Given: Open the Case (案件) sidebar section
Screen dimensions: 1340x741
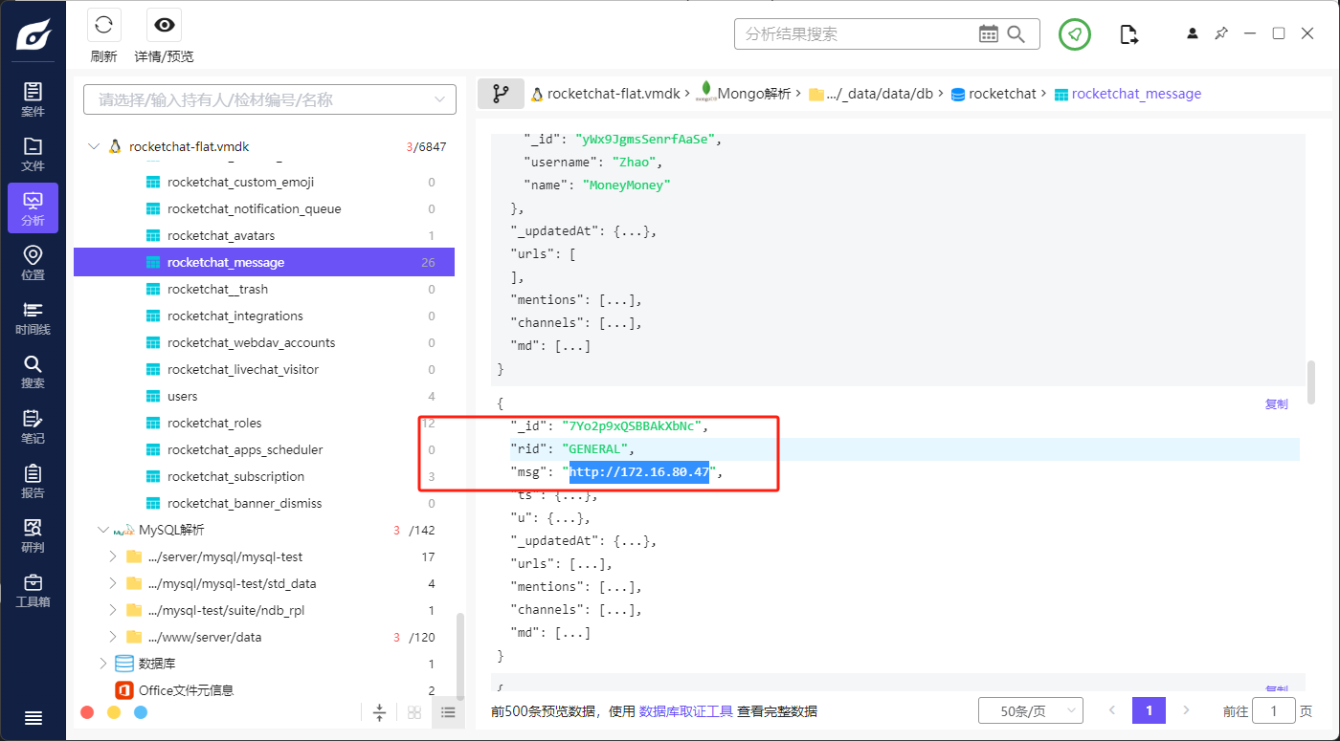Looking at the screenshot, I should [x=33, y=99].
